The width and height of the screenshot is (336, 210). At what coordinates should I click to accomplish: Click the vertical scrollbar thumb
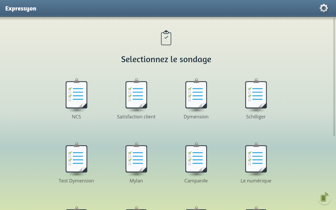334,77
